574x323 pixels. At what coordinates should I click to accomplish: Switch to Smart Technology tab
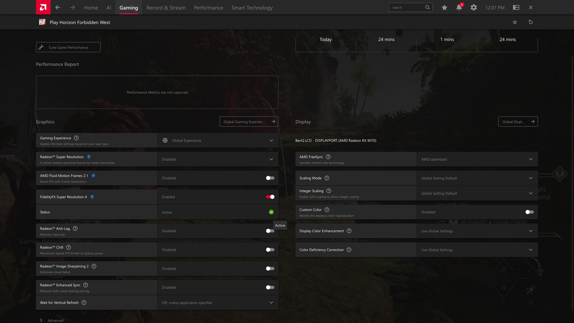[x=252, y=8]
